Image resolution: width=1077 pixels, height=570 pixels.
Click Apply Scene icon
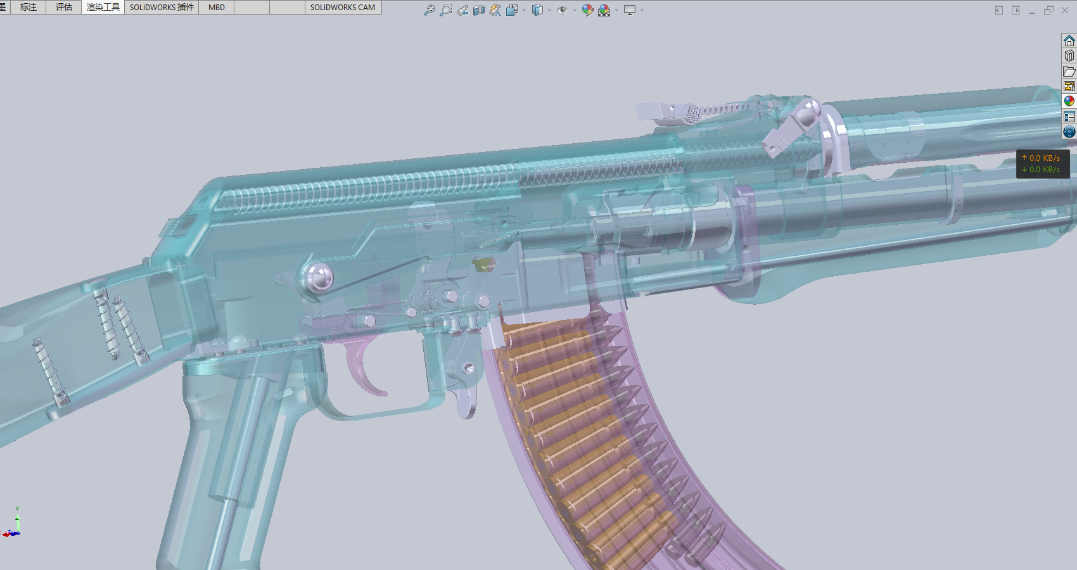point(604,10)
